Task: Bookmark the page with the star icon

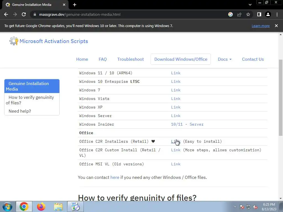Action: pyautogui.click(x=248, y=14)
